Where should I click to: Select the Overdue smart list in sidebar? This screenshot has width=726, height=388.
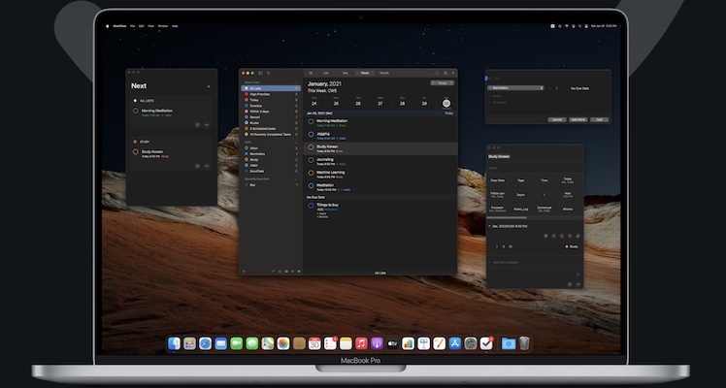260,106
